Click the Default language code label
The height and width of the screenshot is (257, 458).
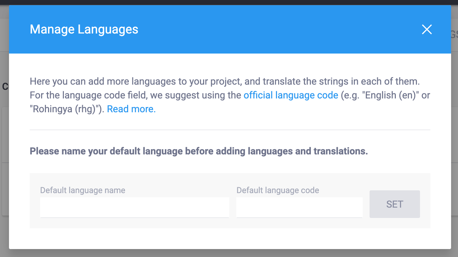[278, 190]
